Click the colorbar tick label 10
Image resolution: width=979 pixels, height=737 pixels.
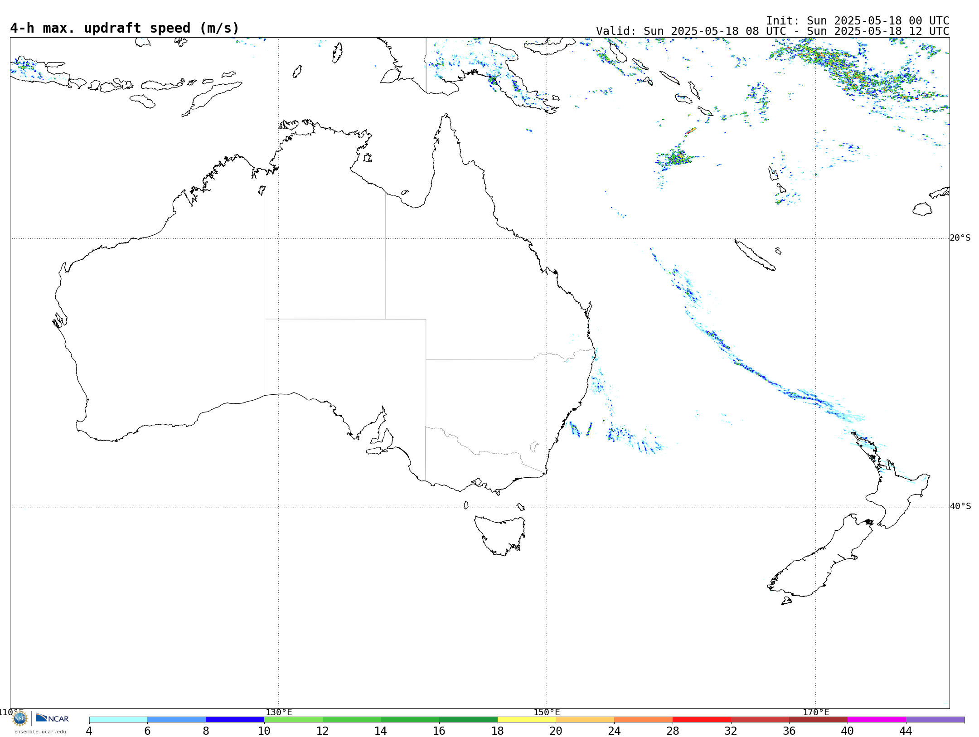pyautogui.click(x=264, y=731)
